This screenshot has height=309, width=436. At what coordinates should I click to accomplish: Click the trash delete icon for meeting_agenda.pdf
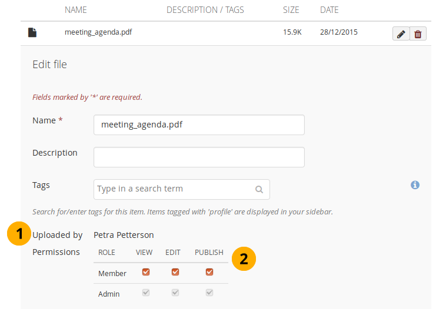(418, 34)
